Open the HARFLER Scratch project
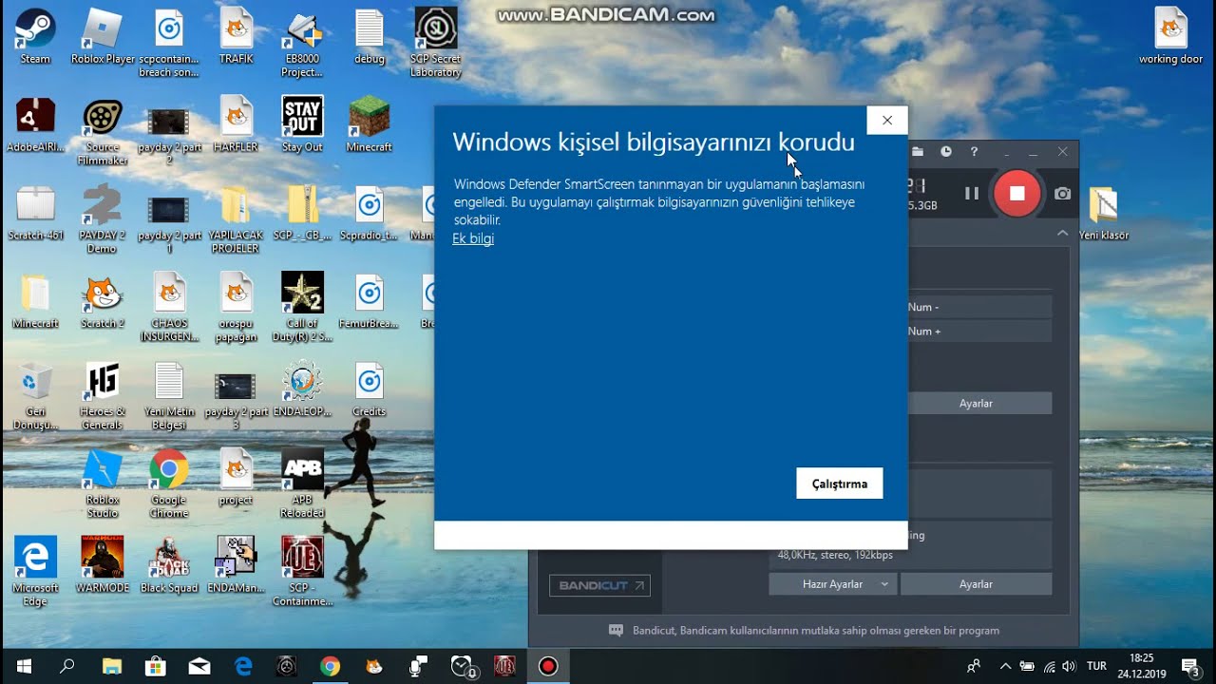This screenshot has height=684, width=1216. [236, 125]
